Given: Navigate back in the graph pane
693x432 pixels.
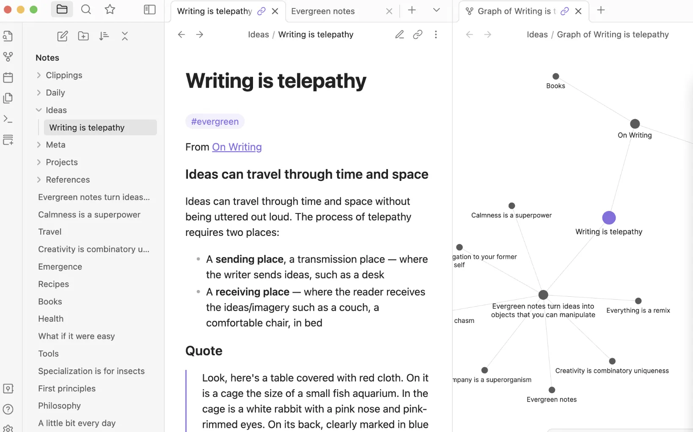Looking at the screenshot, I should pos(470,34).
